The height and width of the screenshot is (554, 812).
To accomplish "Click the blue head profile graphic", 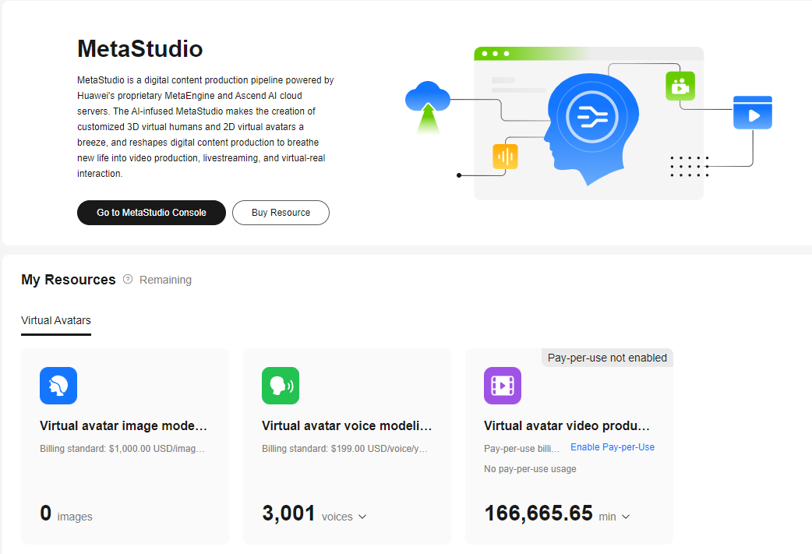I will coord(591,129).
